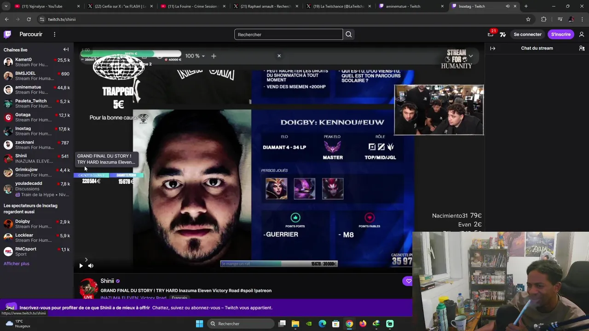Click the browser back arrow
The height and width of the screenshot is (331, 589).
[7, 19]
